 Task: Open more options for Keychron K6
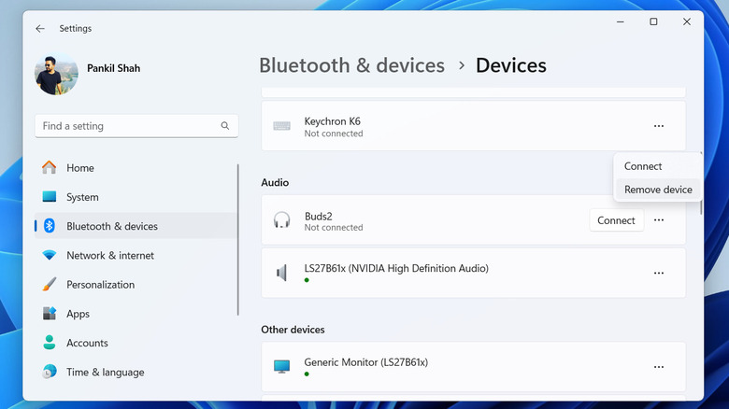[659, 126]
